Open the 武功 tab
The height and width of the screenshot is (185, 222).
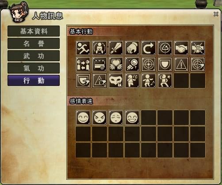(x=34, y=56)
